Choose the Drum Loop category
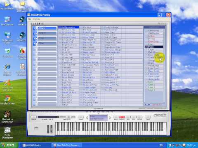The image size is (198, 148). tap(153, 42)
